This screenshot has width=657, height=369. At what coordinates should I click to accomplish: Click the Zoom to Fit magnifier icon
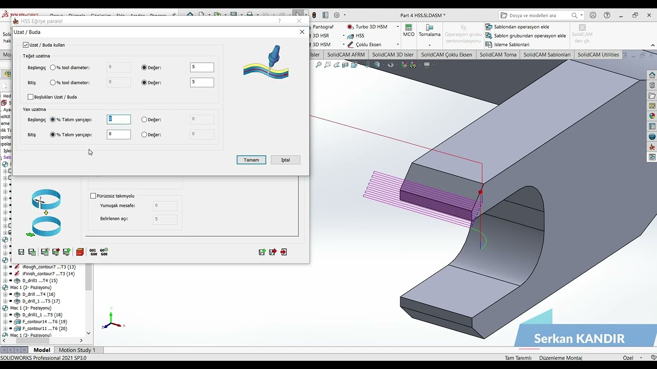click(x=319, y=65)
